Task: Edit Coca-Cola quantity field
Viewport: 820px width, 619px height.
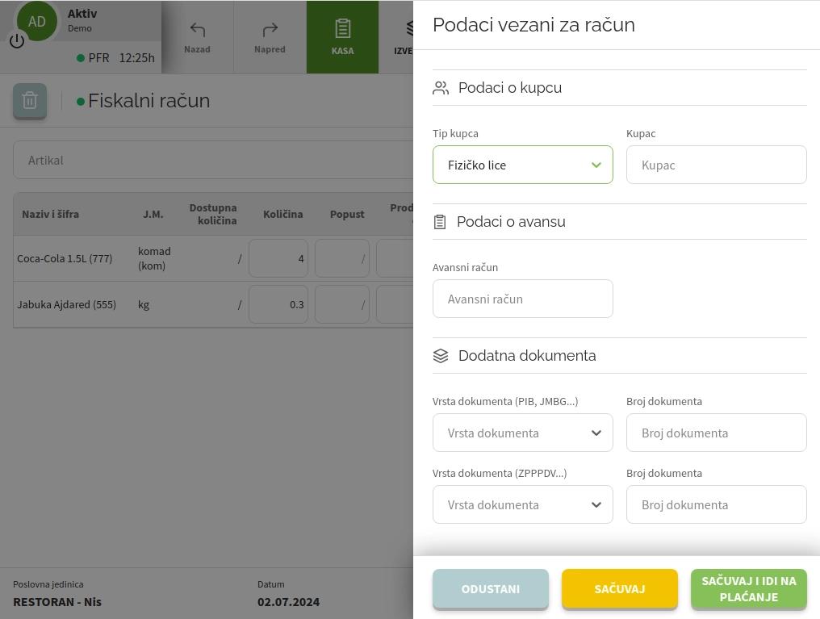Action: (278, 259)
